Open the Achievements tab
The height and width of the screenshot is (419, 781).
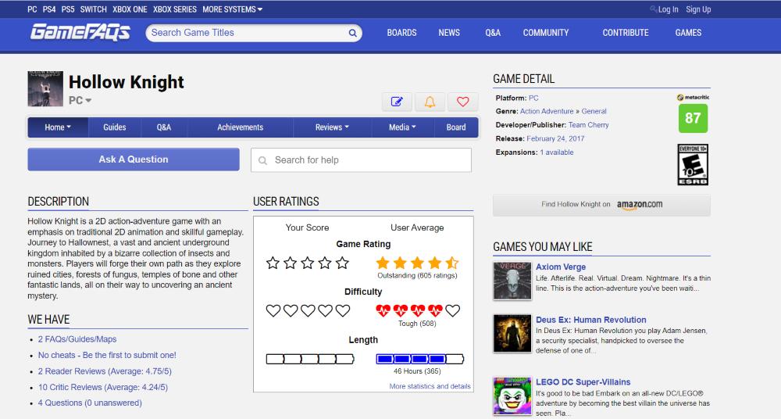tap(240, 127)
